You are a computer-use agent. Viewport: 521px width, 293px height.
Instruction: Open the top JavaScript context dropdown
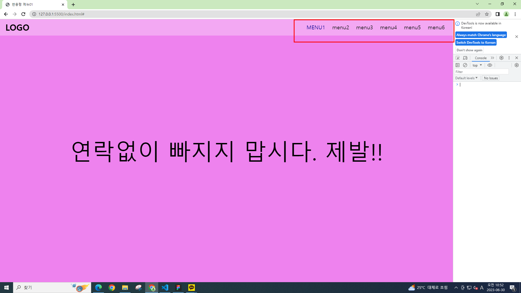[x=477, y=65]
